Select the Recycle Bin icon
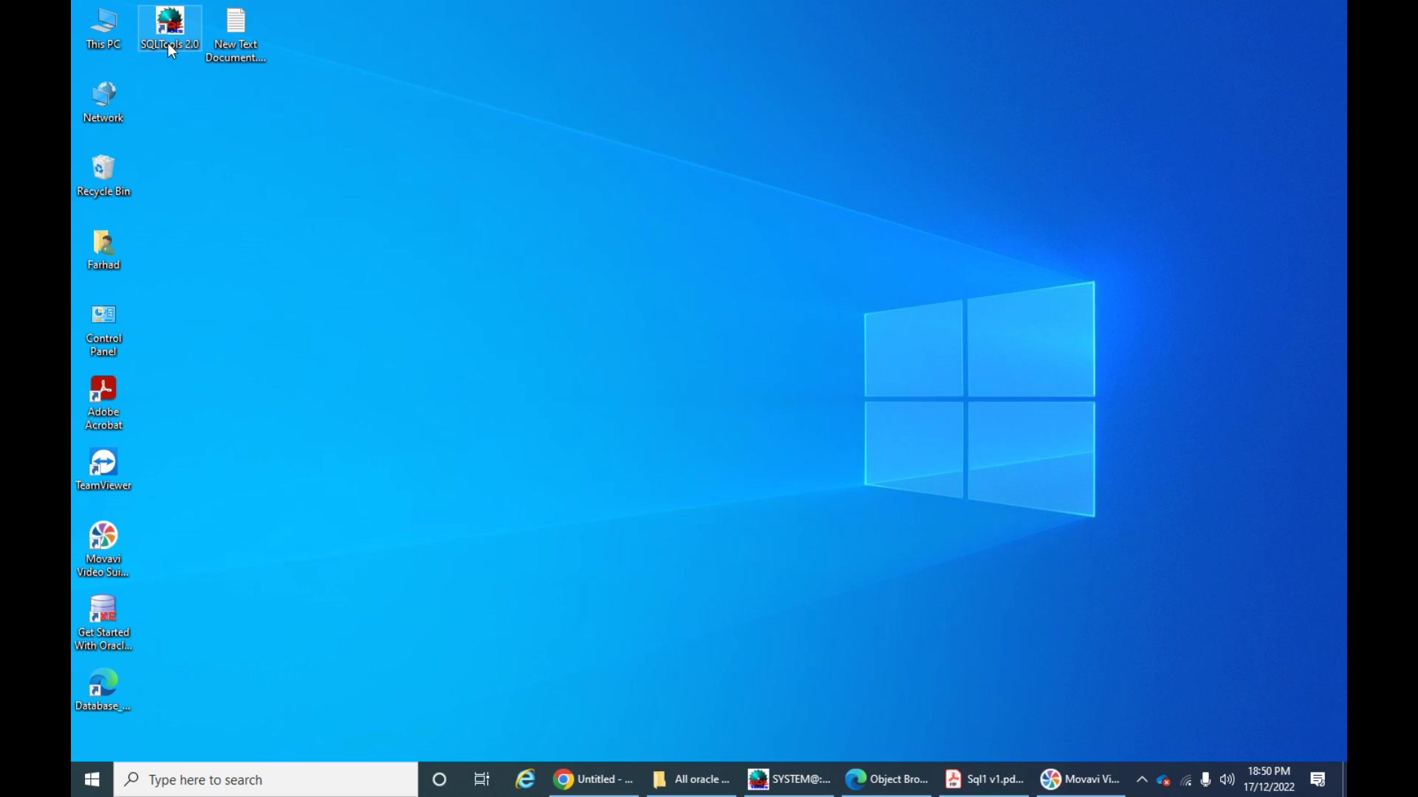The height and width of the screenshot is (797, 1418). (103, 176)
